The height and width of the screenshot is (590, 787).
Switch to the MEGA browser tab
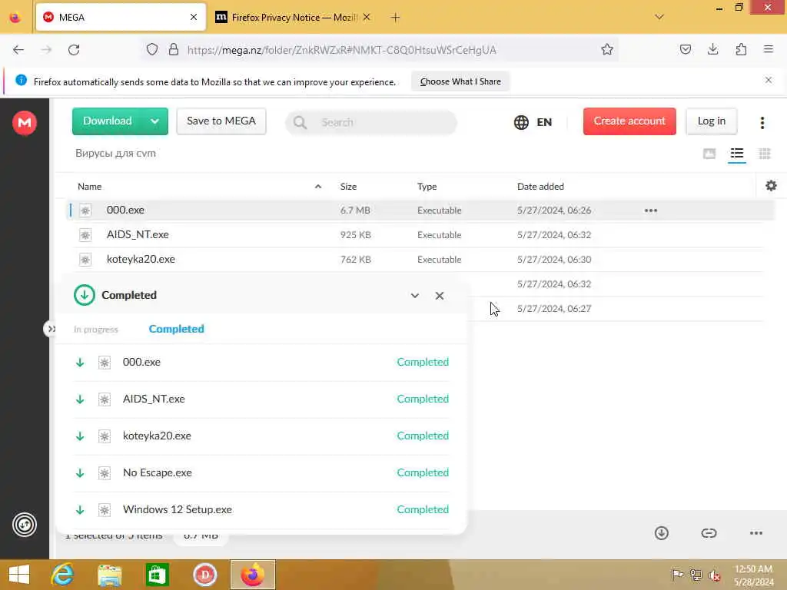[121, 18]
